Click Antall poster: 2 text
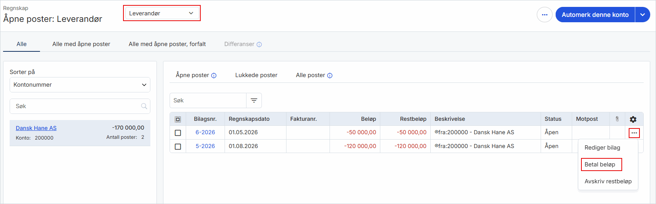This screenshot has height=204, width=656. [125, 137]
